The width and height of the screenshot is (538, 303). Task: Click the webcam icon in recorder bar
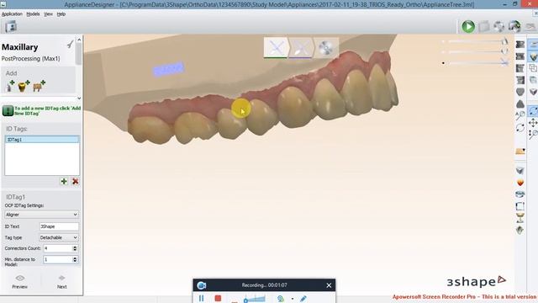pyautogui.click(x=281, y=299)
